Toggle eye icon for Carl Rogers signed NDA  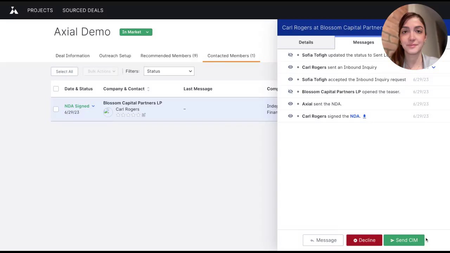click(290, 116)
